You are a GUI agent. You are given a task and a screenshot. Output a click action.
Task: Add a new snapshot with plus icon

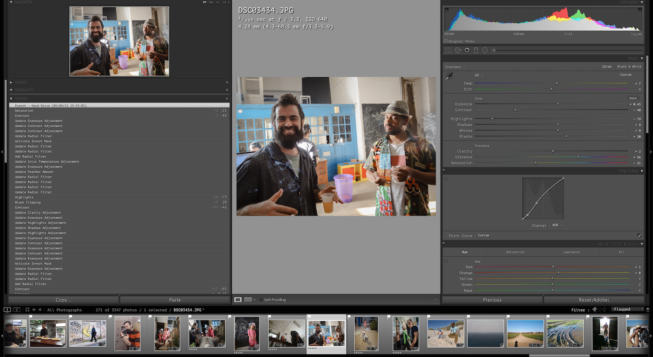[227, 90]
